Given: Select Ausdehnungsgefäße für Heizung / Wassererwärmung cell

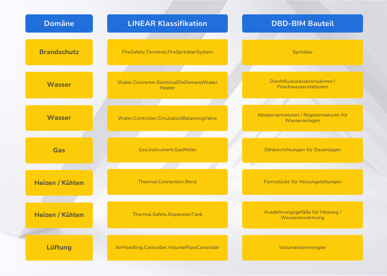Looking at the screenshot, I should pyautogui.click(x=302, y=215).
